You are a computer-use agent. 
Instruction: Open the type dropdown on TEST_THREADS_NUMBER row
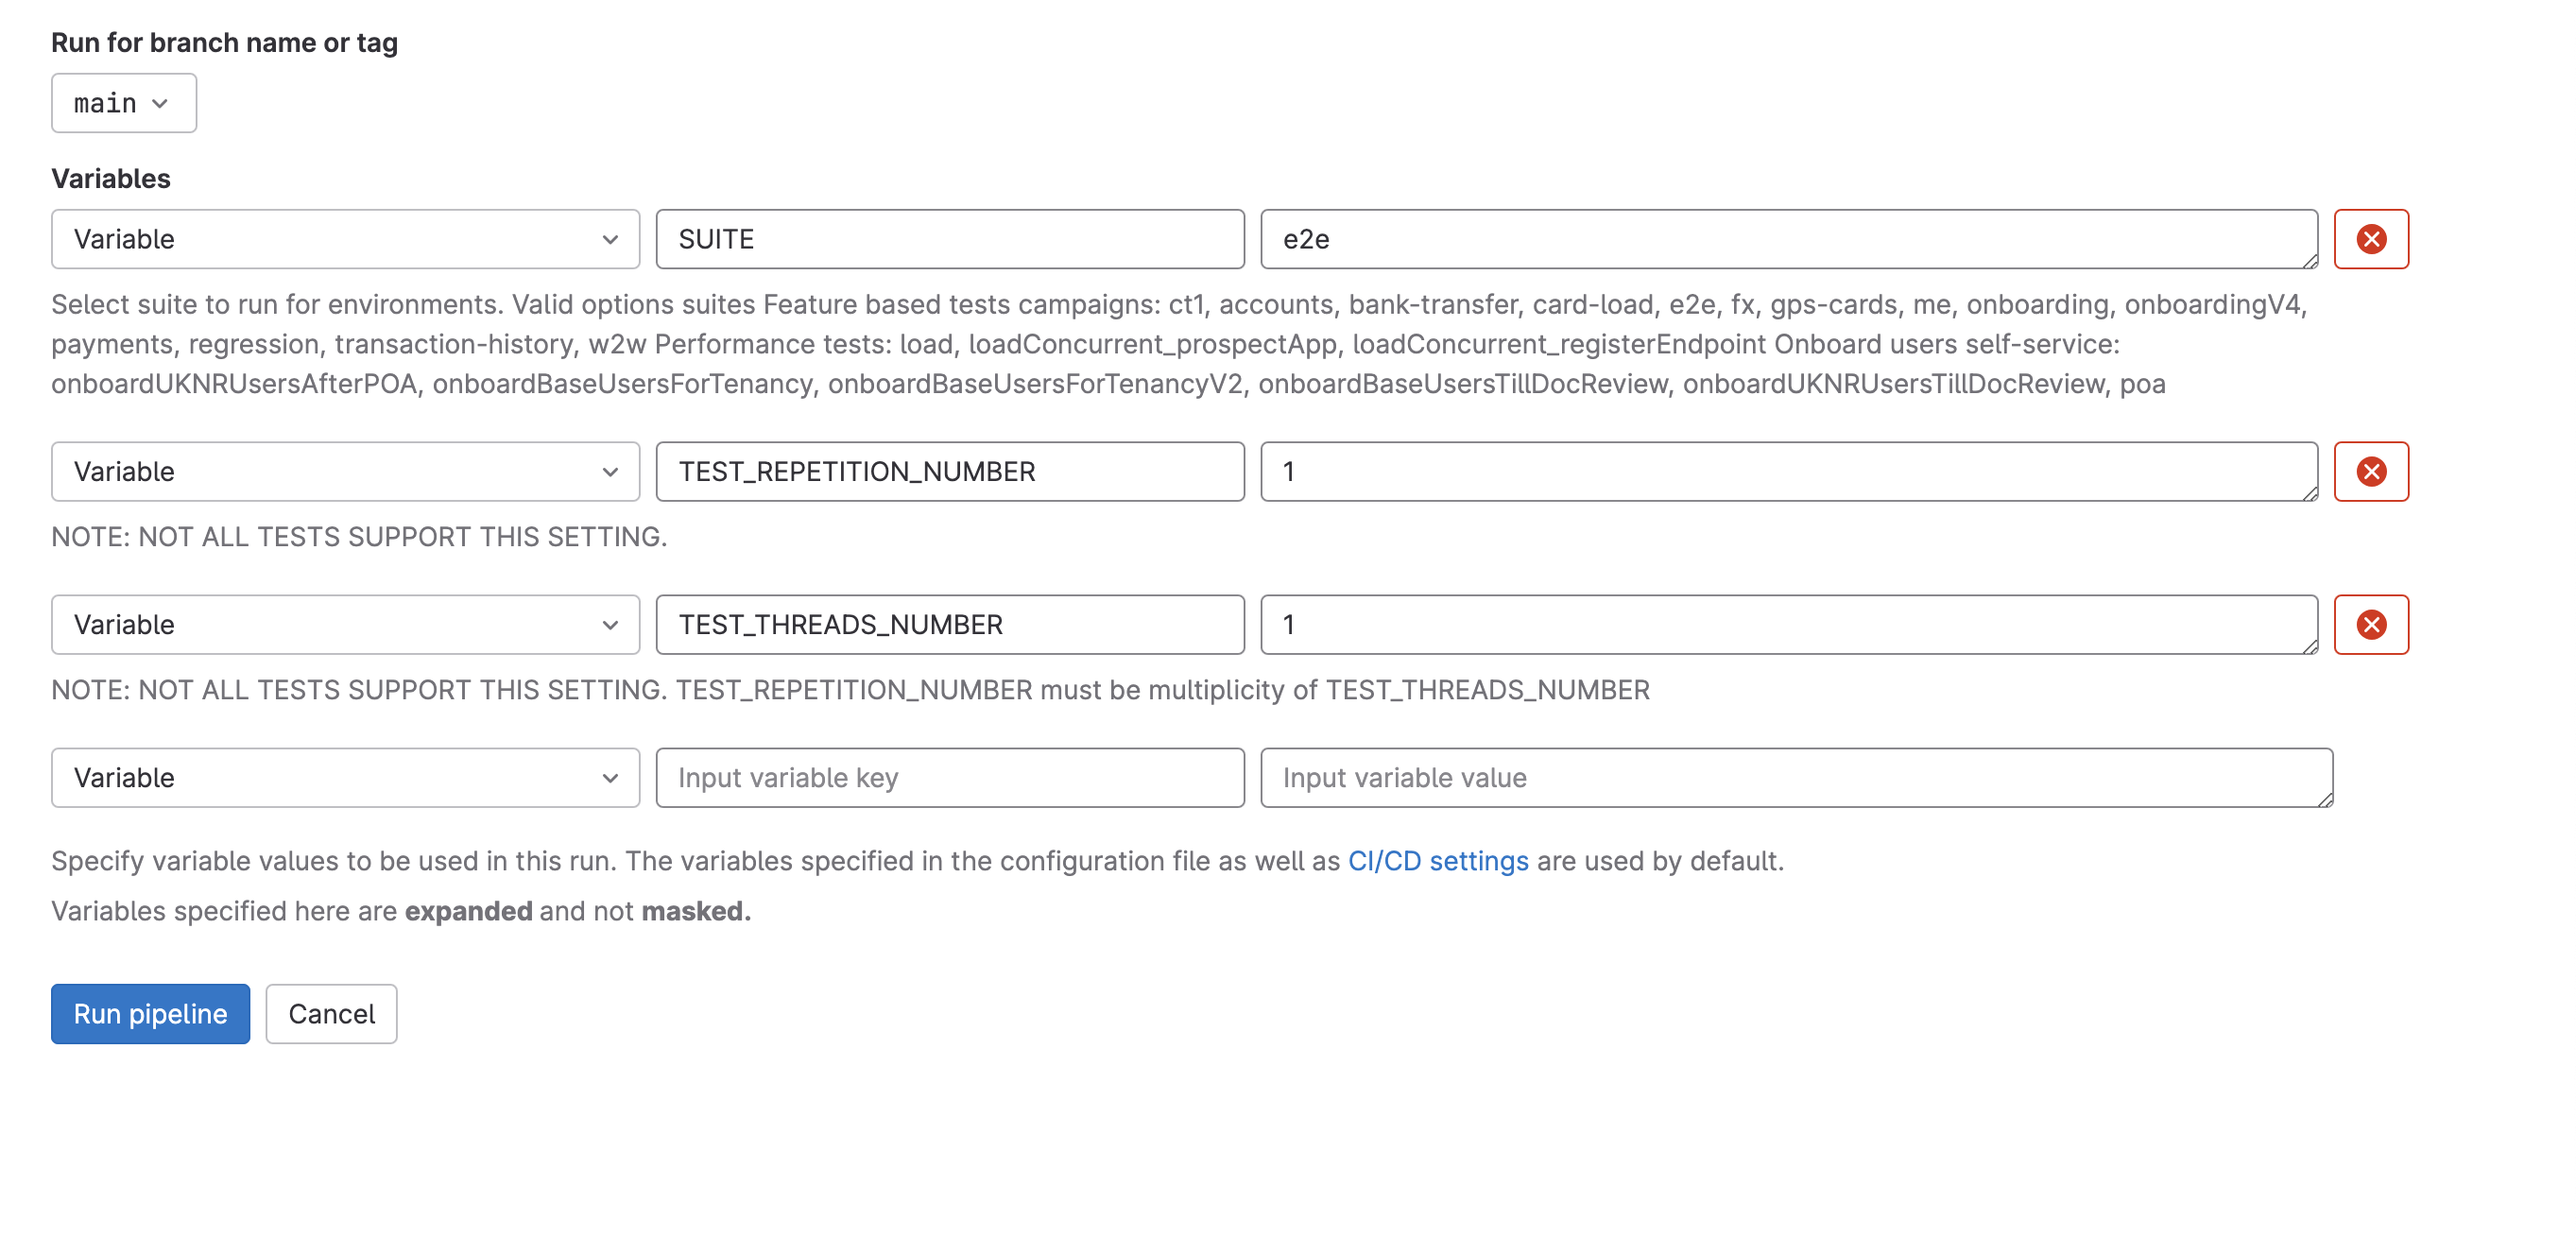point(345,624)
